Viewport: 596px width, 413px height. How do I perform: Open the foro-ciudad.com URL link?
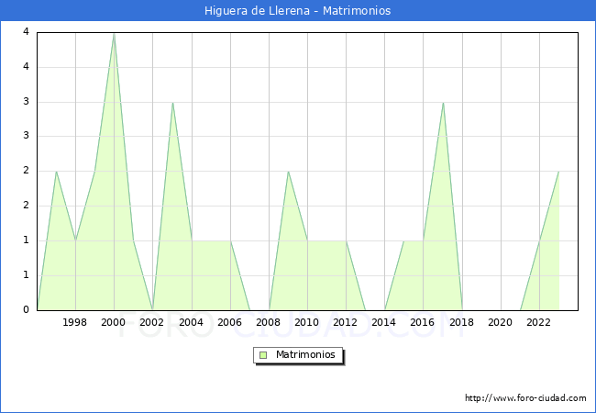click(525, 398)
